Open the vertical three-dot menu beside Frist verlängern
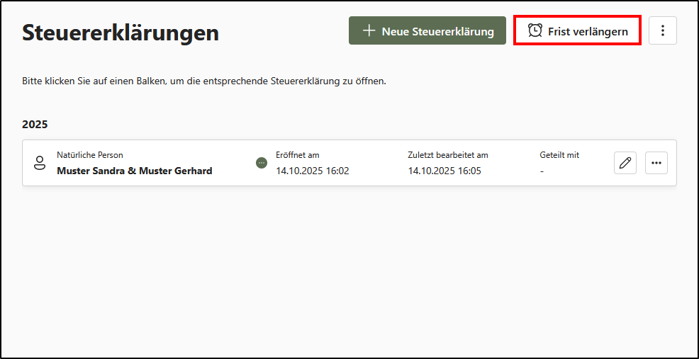The image size is (699, 359). [x=662, y=31]
